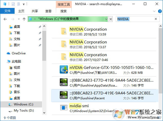163x121 pixels.
Task: Open the File (文件) ribbon tab
Action: click(x=7, y=11)
